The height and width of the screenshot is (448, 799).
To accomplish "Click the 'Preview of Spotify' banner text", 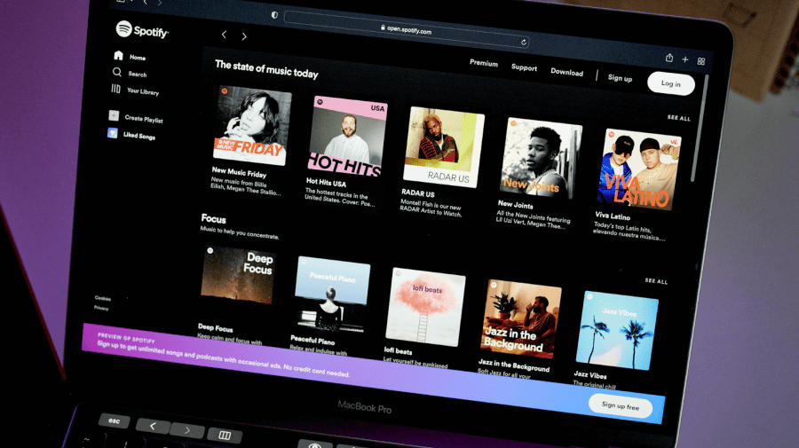I will [126, 338].
